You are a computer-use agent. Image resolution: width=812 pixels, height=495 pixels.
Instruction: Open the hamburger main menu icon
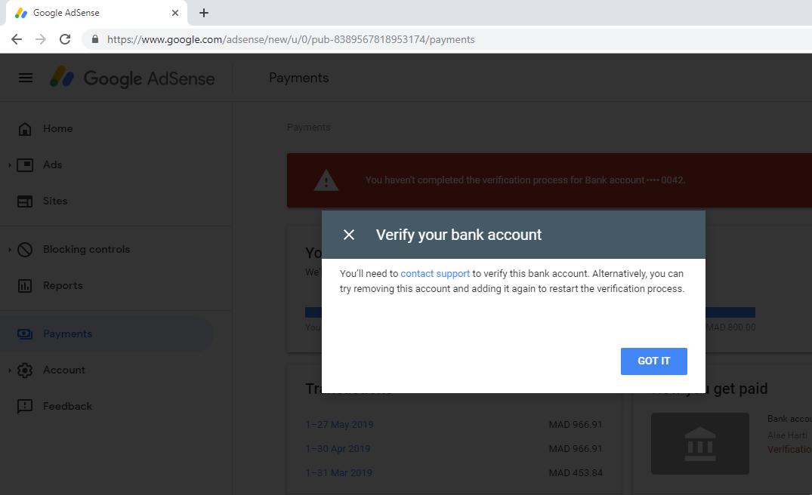click(x=26, y=78)
